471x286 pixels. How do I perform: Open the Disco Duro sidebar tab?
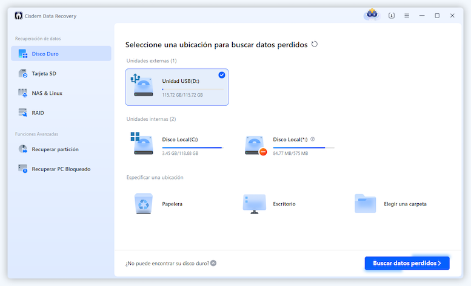pyautogui.click(x=61, y=54)
